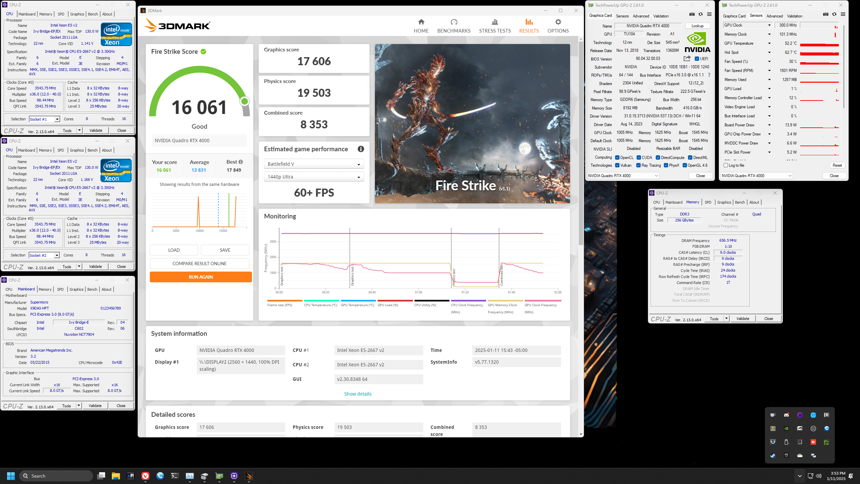Click the info icon beside Best score
Viewport: 860px width, 484px height.
coord(241,162)
